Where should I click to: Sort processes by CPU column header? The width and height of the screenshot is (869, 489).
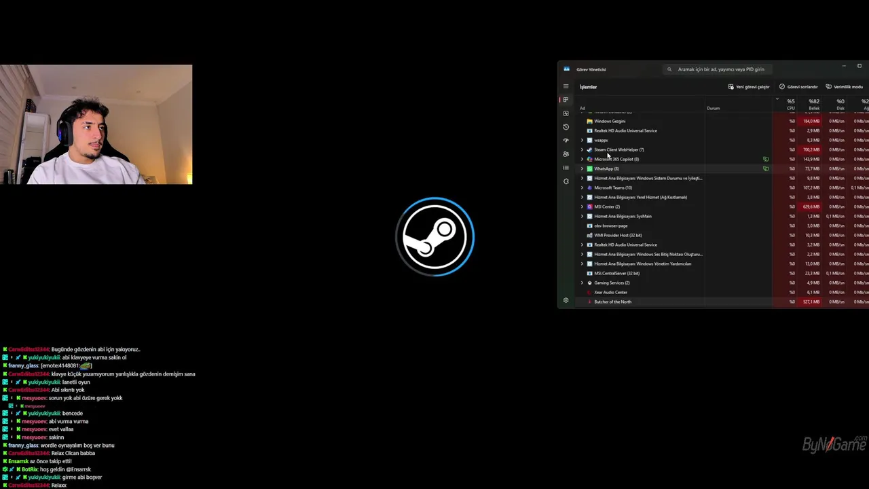[790, 104]
